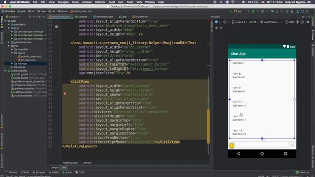
Task: Click the yellow warning stripe on the editor scrollbar
Action: (208, 126)
